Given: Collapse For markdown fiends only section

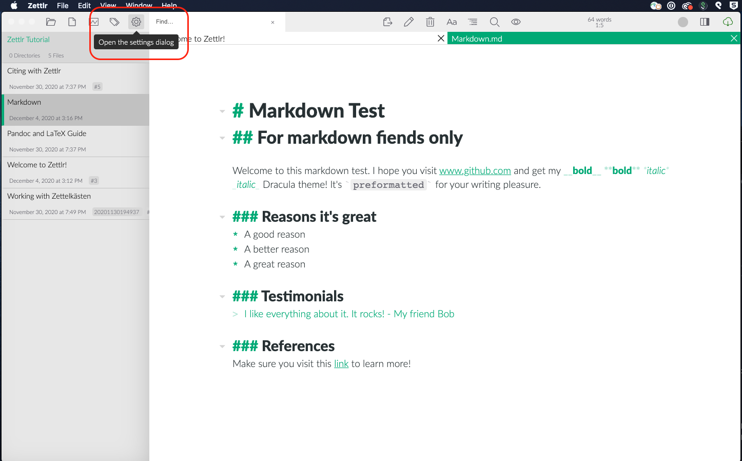Looking at the screenshot, I should coord(222,138).
